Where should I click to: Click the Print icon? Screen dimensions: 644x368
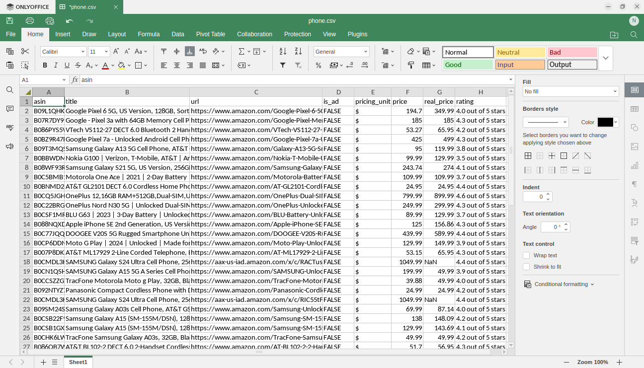30,21
